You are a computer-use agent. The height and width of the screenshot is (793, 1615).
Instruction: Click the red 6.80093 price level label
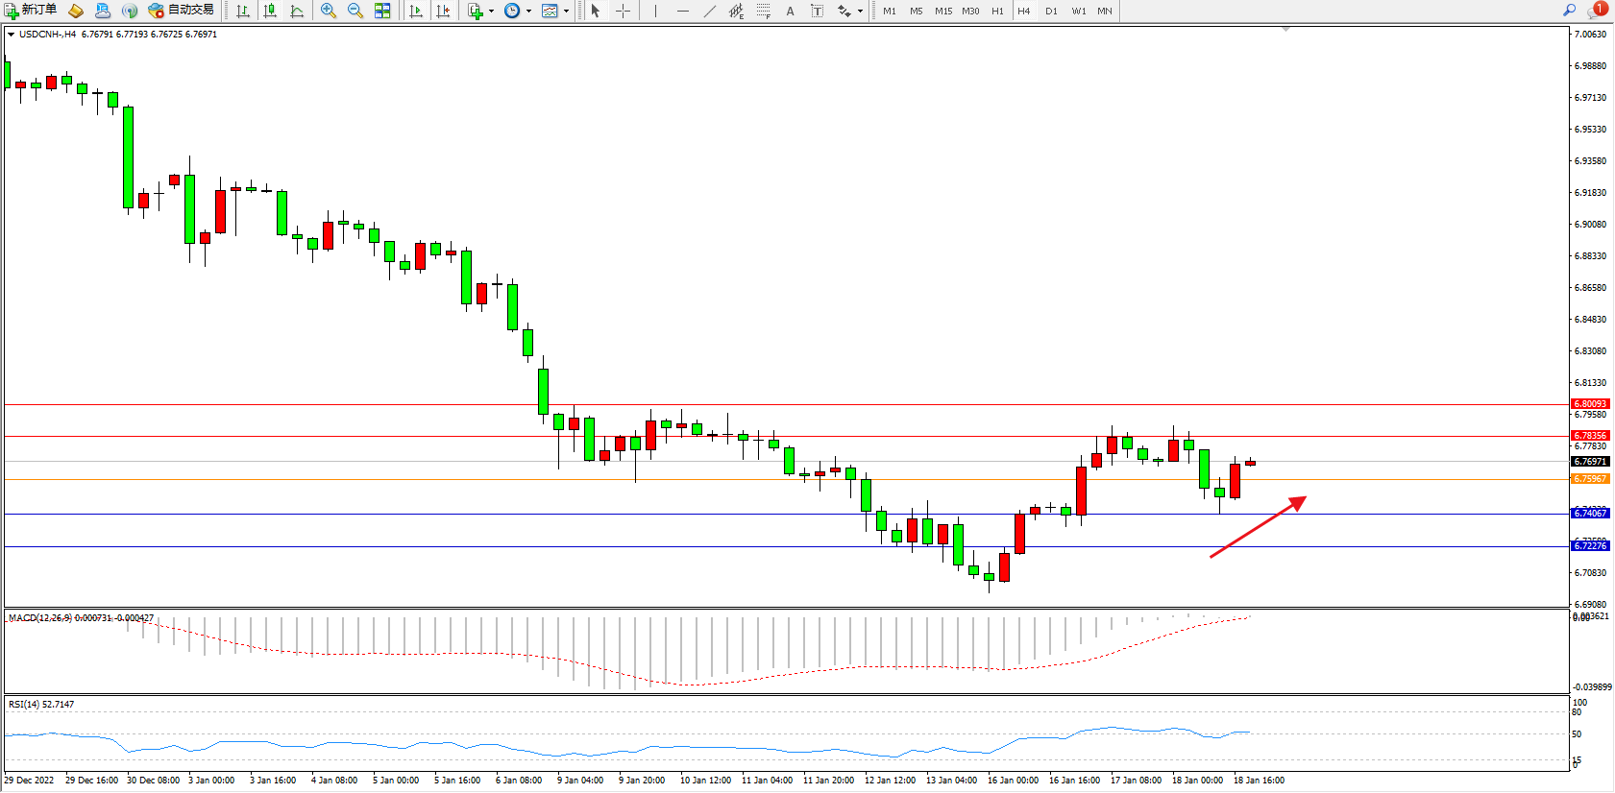[1590, 404]
